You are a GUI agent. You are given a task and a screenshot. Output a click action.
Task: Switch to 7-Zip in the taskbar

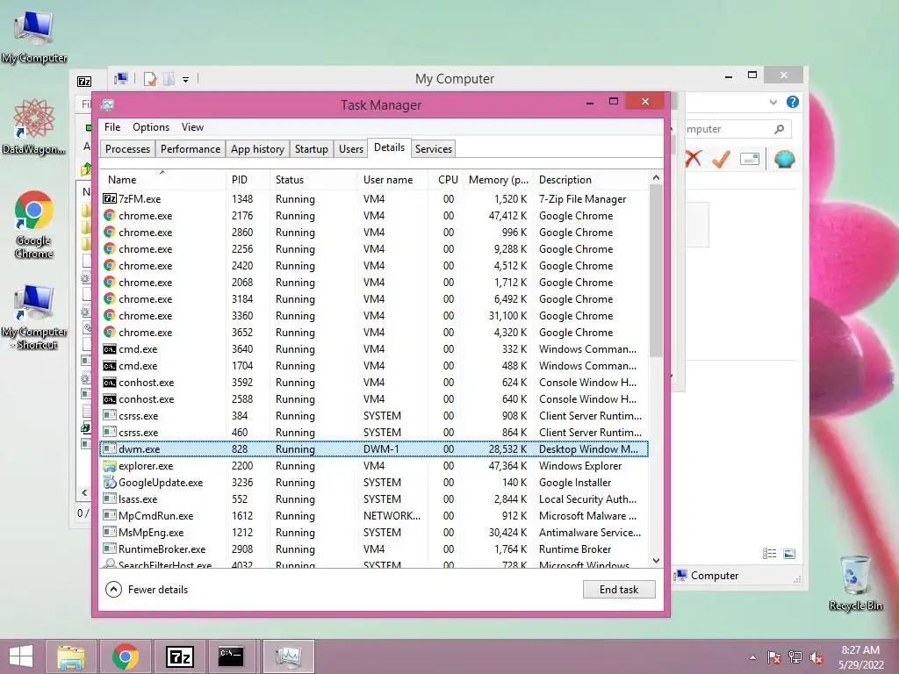coord(179,656)
